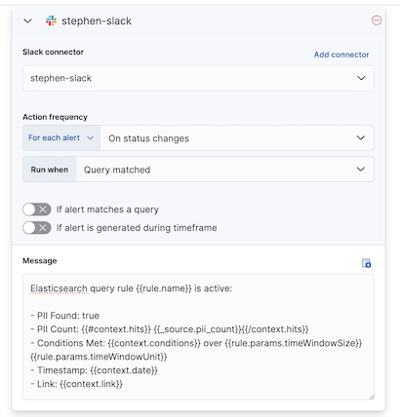Image resolution: width=400 pixels, height=417 pixels.
Task: Click the arrow at end of On status changes
Action: click(361, 137)
